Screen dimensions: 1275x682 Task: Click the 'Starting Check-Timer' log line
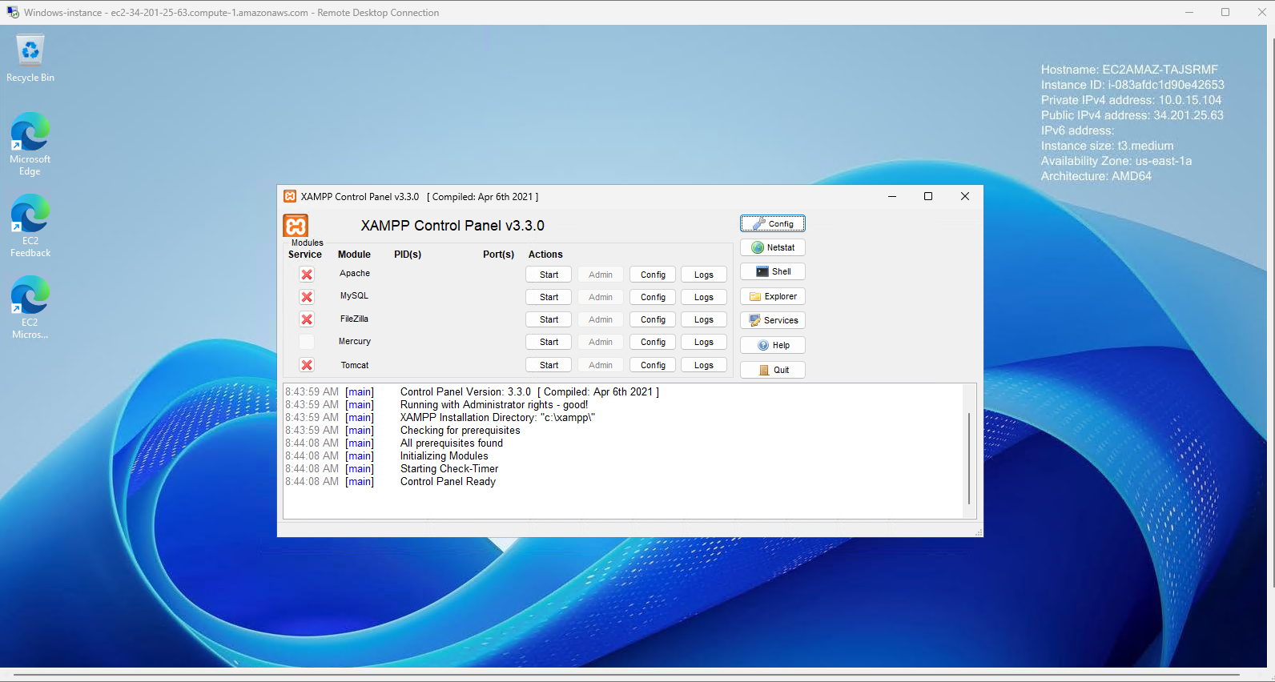click(x=449, y=469)
